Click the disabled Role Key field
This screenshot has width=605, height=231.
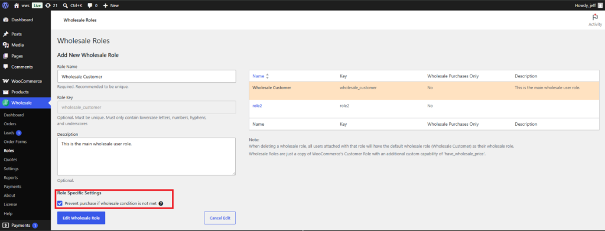[x=147, y=107]
